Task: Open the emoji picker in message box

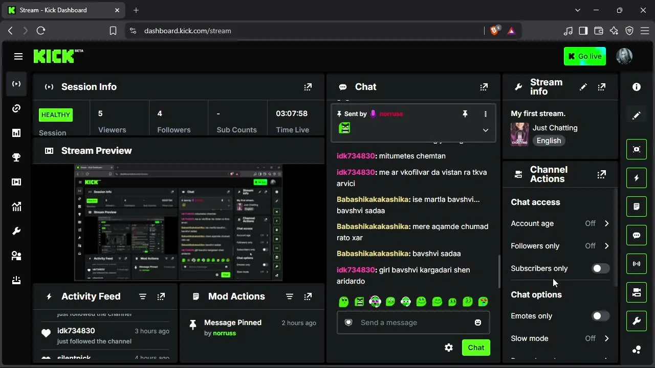Action: coord(478,323)
